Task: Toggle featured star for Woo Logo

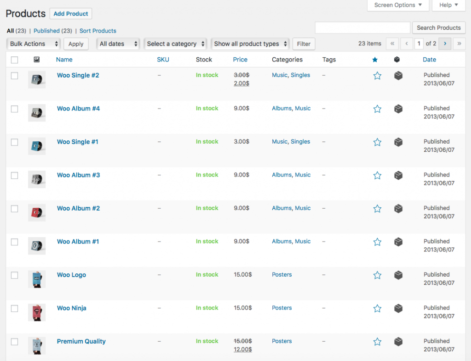Action: 377,275
